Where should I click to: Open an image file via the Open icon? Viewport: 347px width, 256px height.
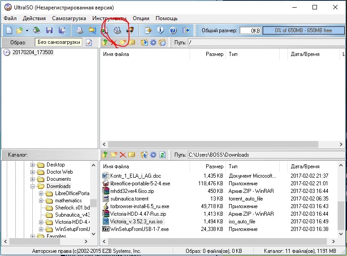[19, 30]
